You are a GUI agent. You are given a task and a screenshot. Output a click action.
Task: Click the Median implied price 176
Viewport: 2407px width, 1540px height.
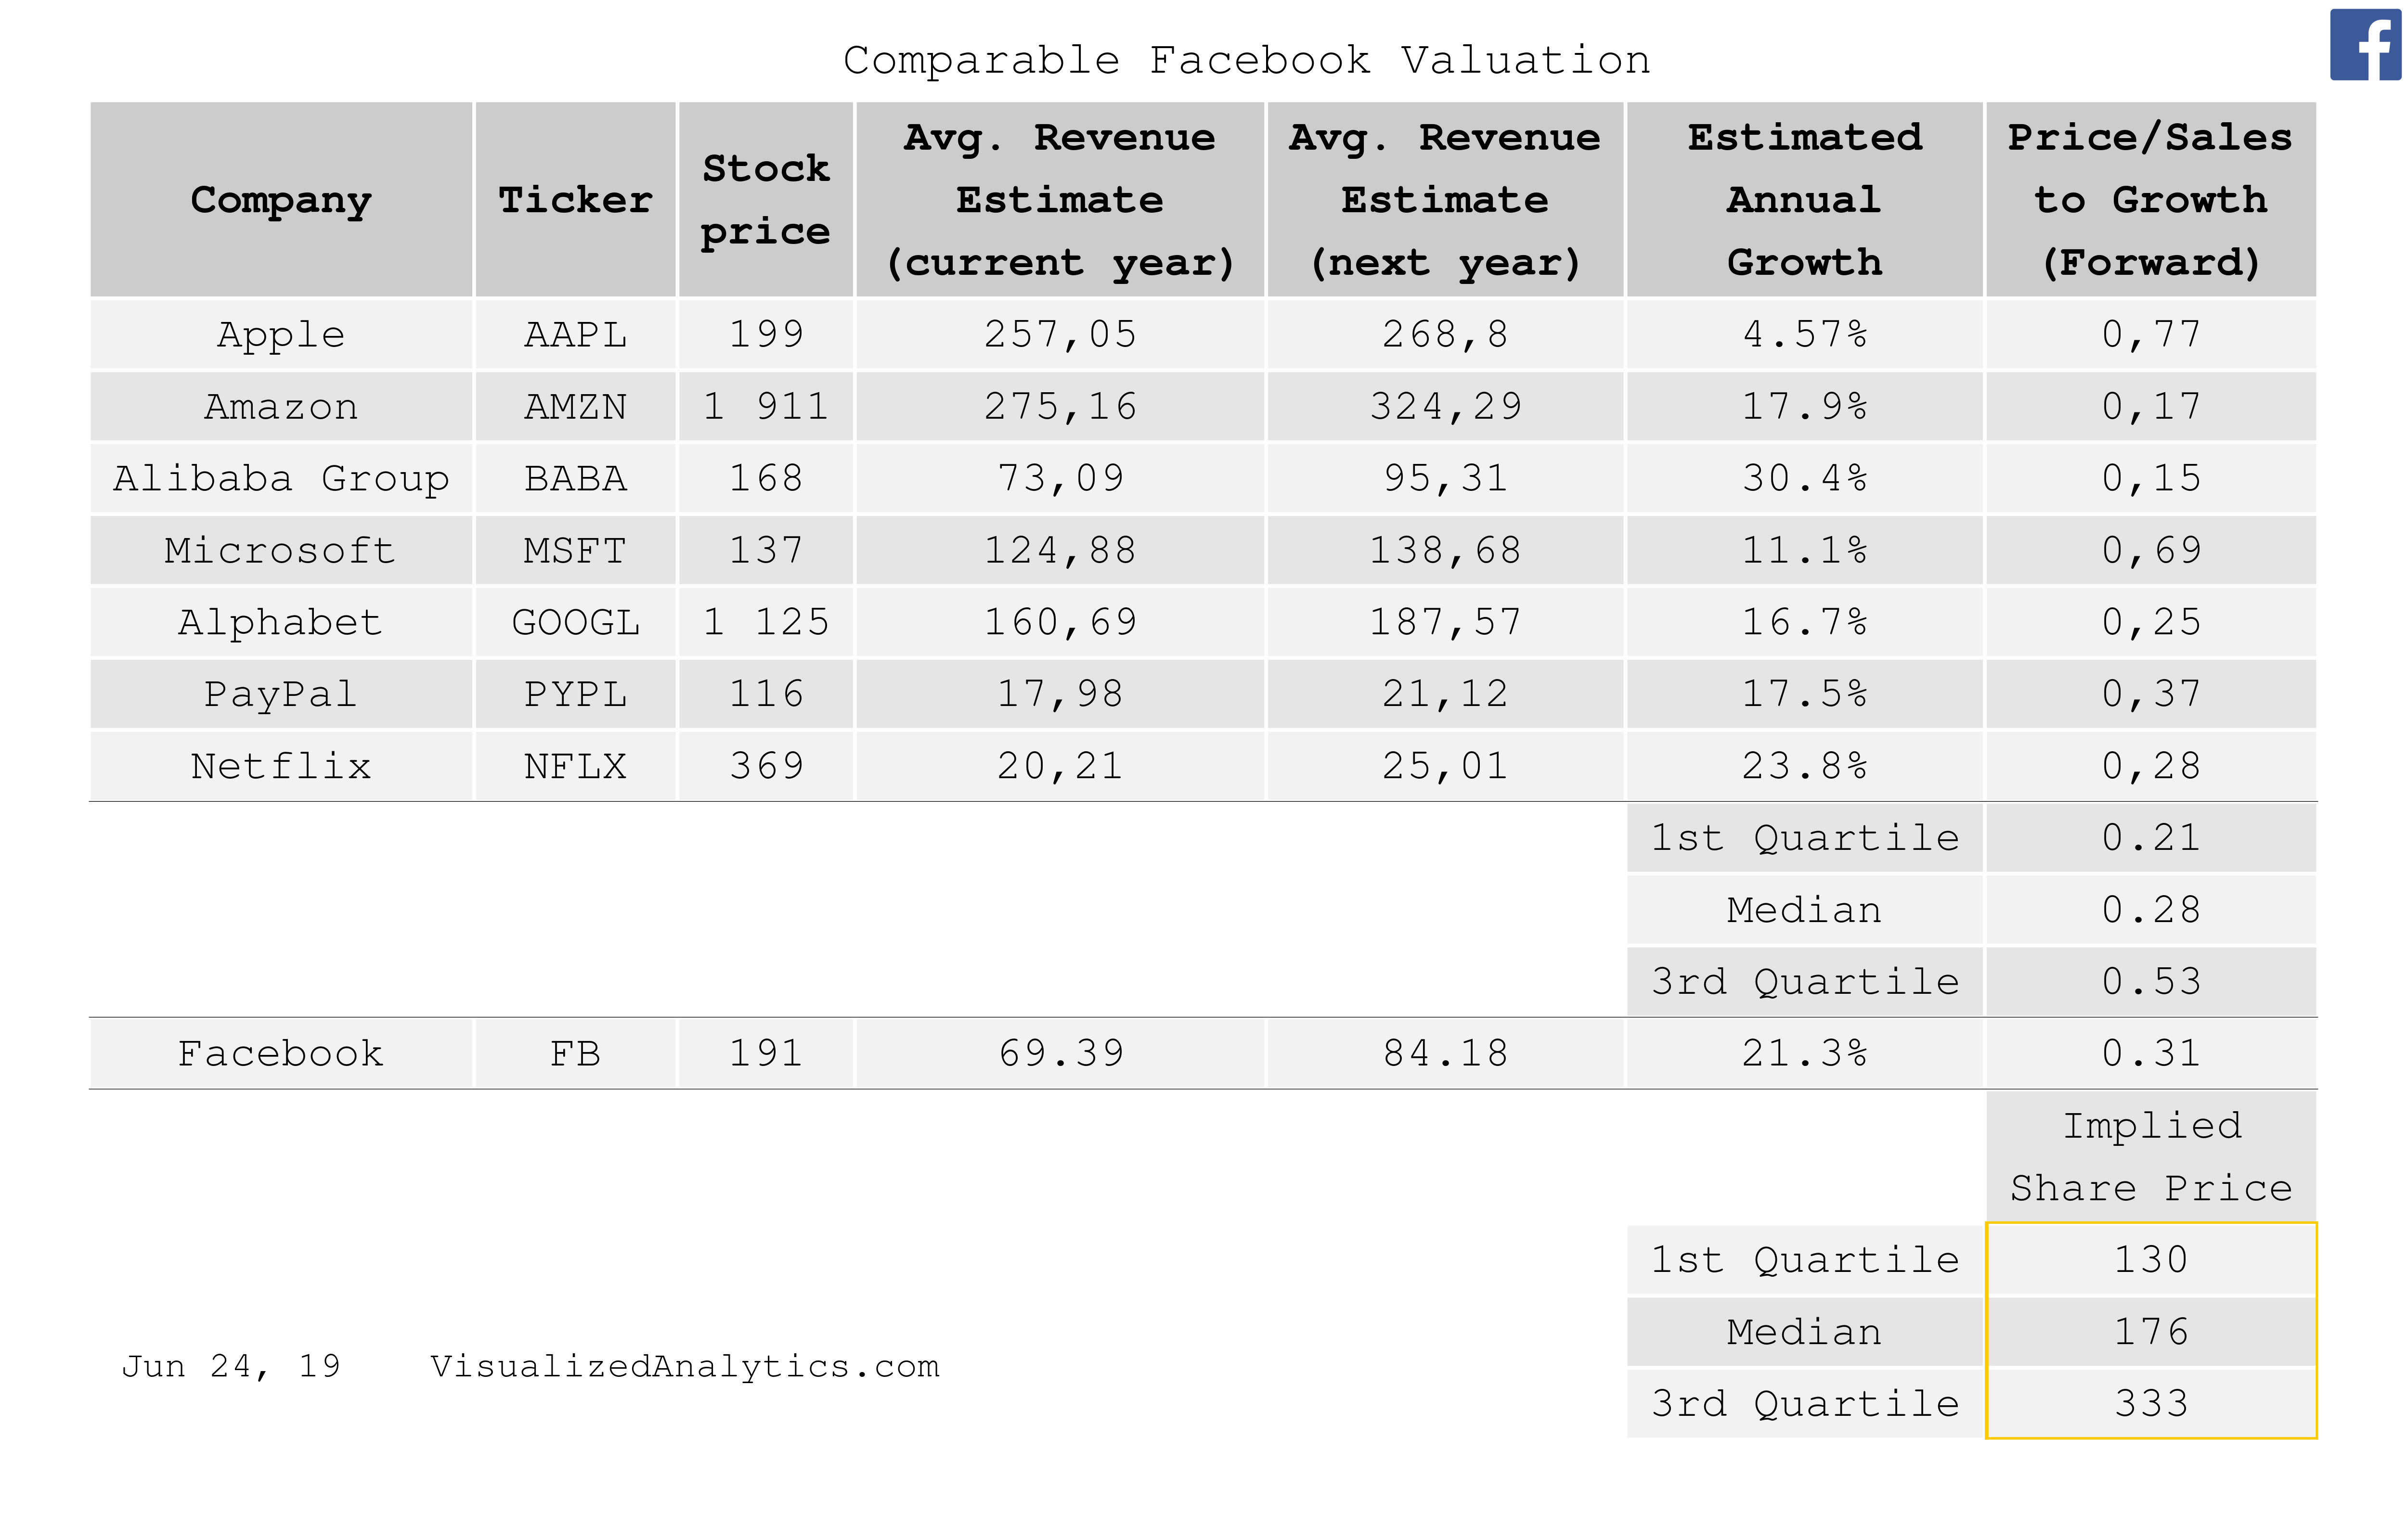click(x=2150, y=1332)
